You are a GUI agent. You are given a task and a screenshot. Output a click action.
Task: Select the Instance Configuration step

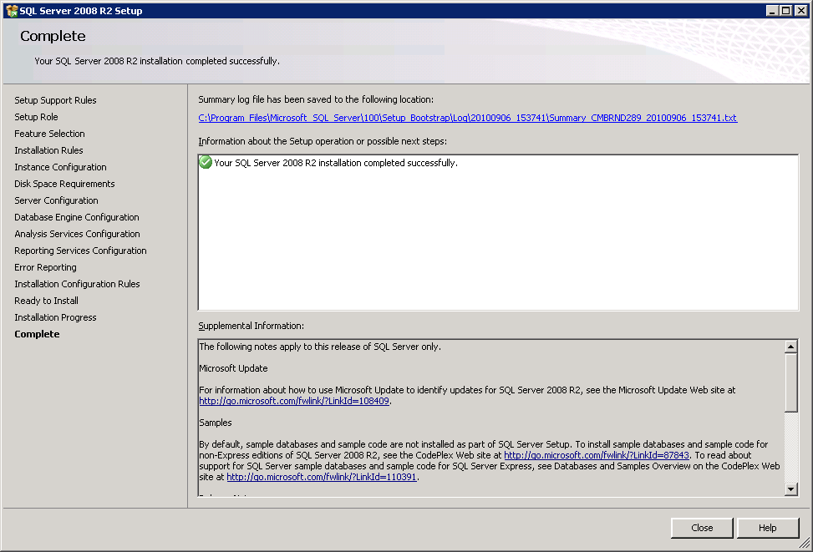(x=61, y=167)
